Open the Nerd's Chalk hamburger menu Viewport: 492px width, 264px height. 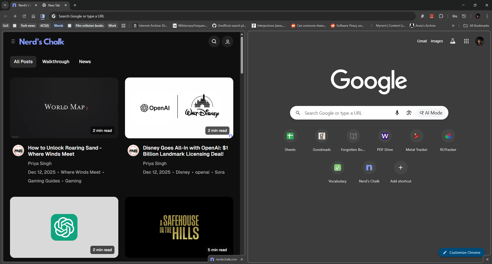tap(13, 42)
